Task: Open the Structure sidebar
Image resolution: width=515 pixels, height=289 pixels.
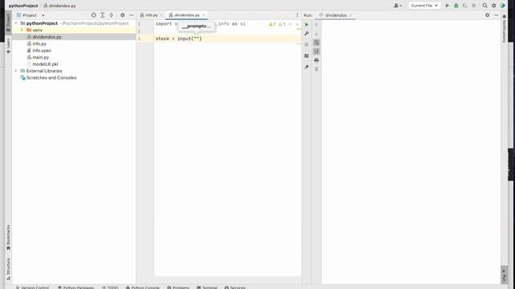Action: pyautogui.click(x=8, y=269)
